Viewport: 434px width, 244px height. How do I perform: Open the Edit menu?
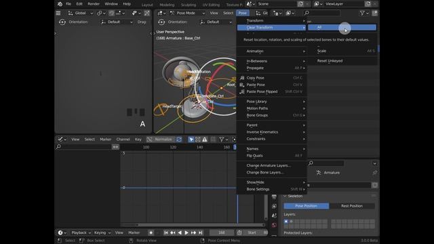point(79,4)
